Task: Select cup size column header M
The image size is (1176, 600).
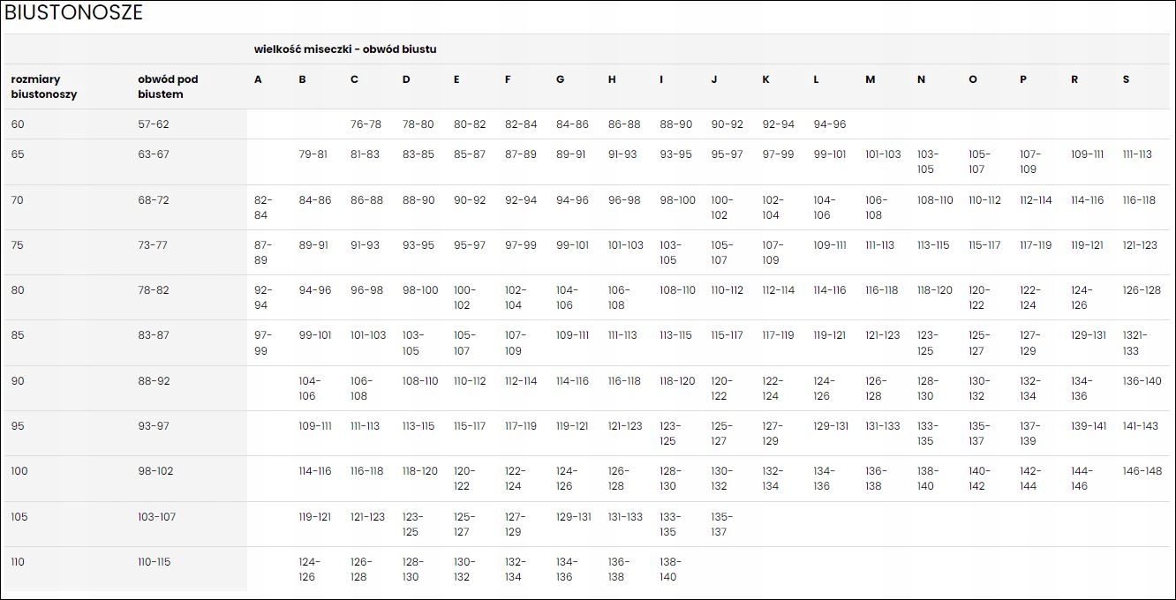Action: (870, 79)
